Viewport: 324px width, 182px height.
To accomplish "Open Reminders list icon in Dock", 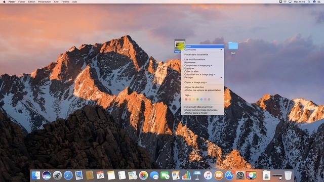I will [x=121, y=175].
